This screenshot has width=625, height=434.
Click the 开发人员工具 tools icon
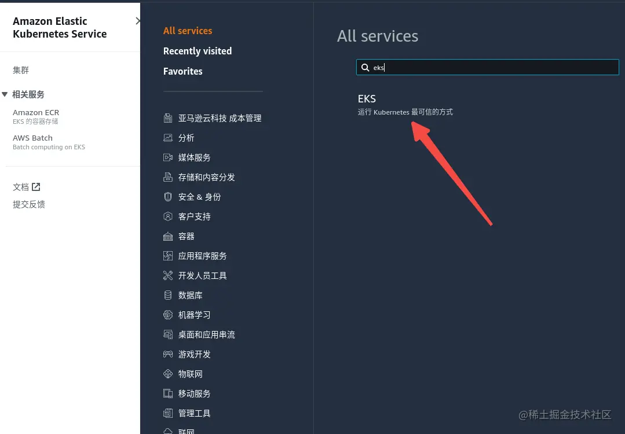pos(168,275)
